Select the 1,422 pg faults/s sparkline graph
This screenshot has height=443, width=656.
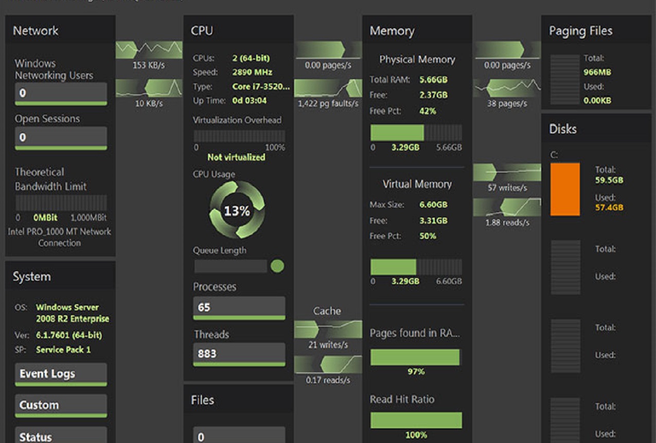pyautogui.click(x=328, y=88)
